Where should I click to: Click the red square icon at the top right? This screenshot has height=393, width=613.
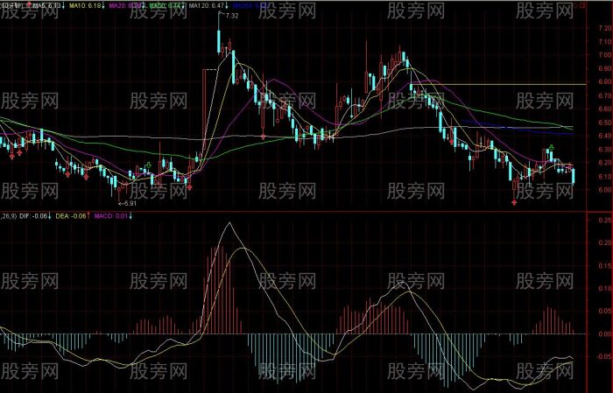(582, 5)
